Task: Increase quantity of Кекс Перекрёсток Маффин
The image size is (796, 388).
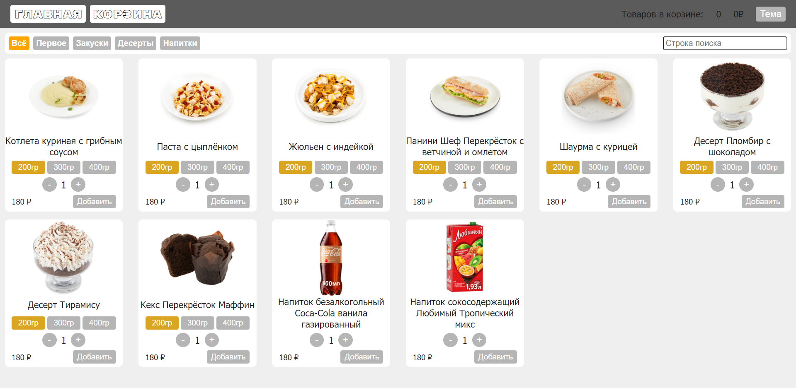Action: click(212, 340)
